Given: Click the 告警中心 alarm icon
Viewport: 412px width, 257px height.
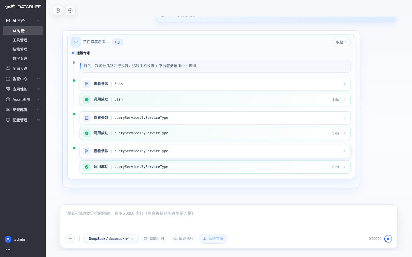Looking at the screenshot, I should [x=8, y=79].
